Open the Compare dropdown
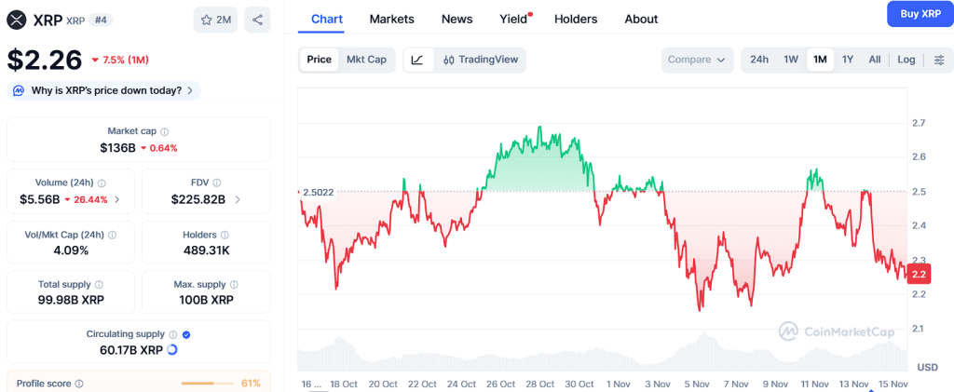The image size is (954, 392). pyautogui.click(x=698, y=60)
